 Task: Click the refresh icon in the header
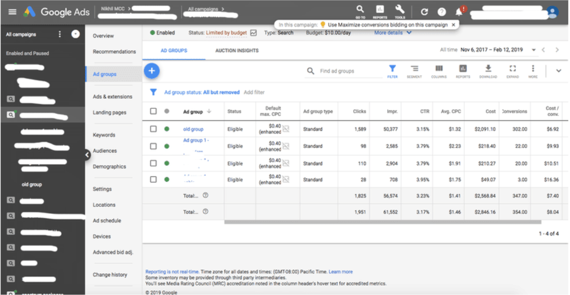(x=424, y=12)
